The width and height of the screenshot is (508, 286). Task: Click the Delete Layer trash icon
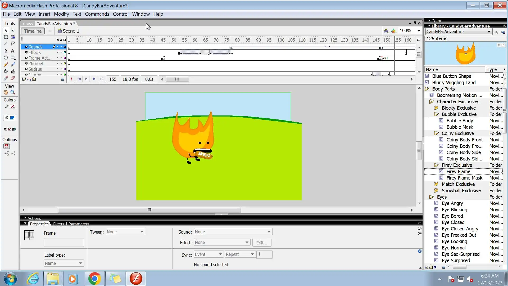click(x=62, y=79)
